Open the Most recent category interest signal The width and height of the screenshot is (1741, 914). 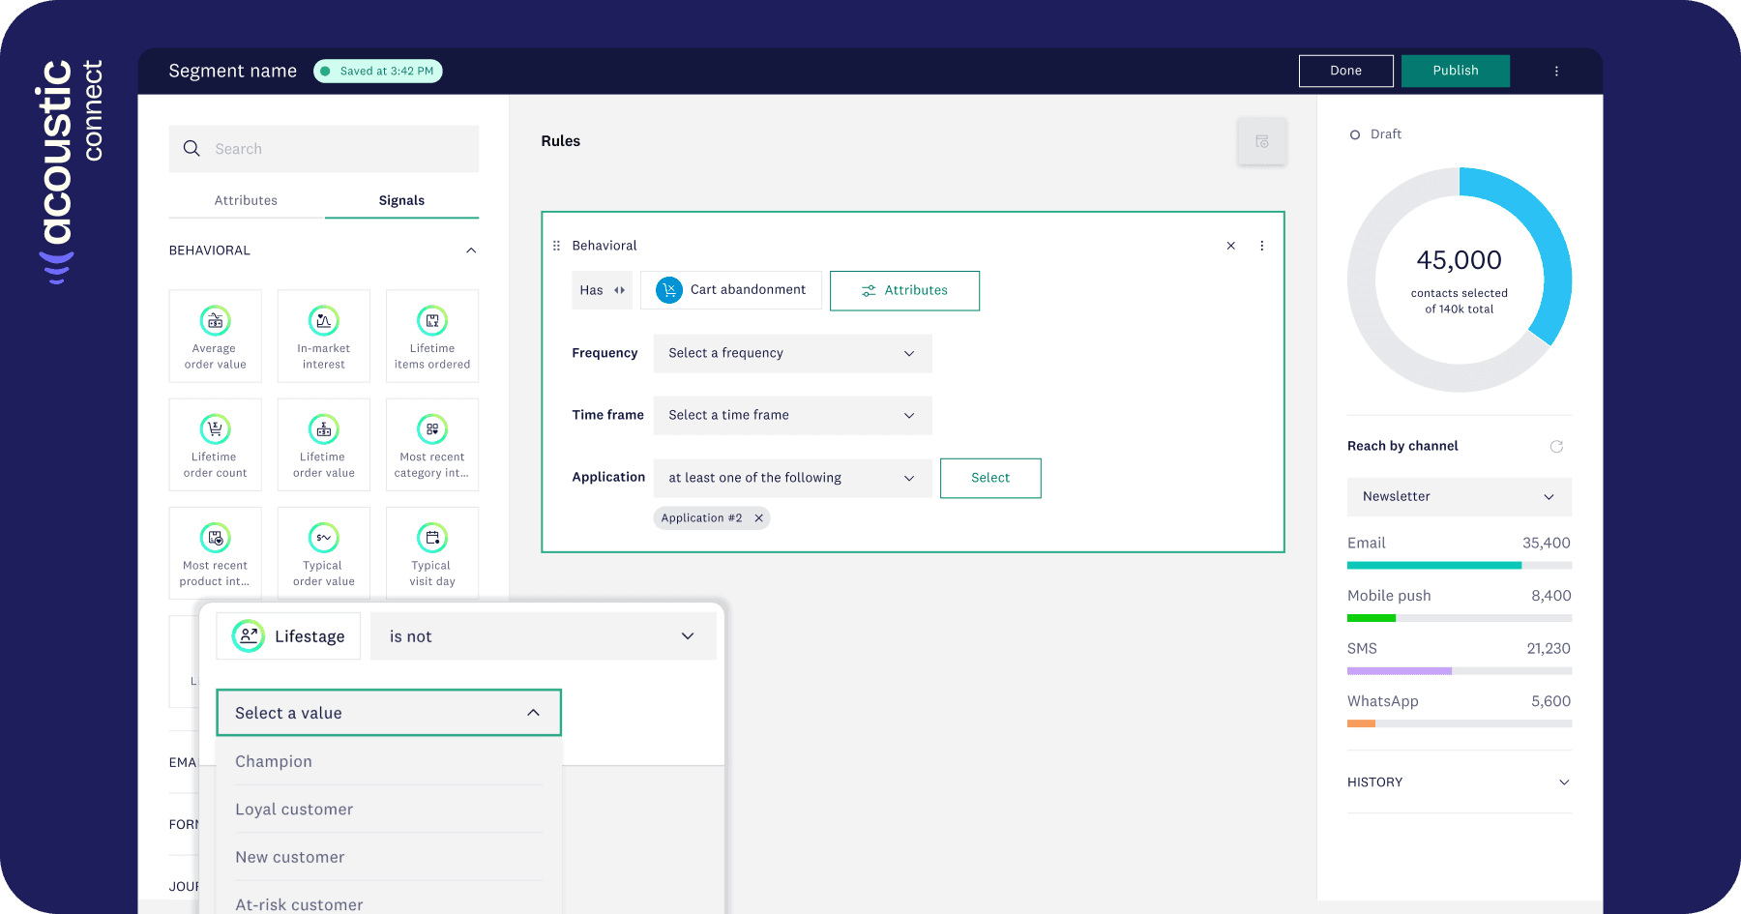pos(431,444)
